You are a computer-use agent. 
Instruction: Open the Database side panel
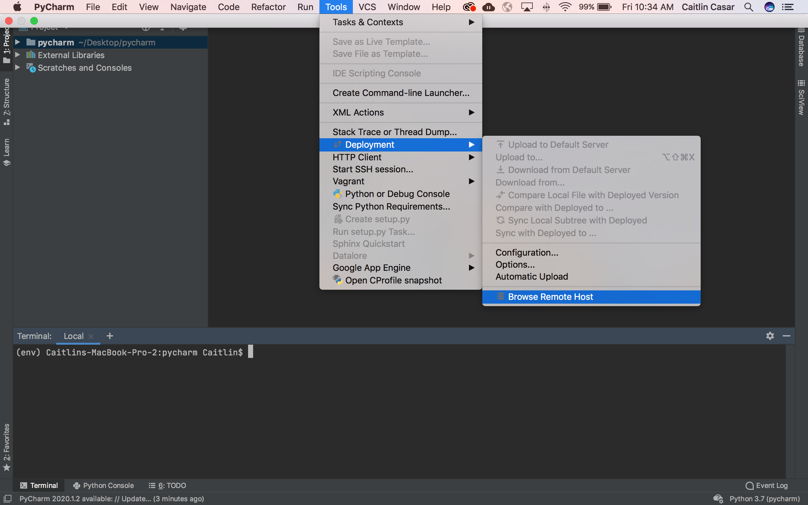[x=801, y=47]
